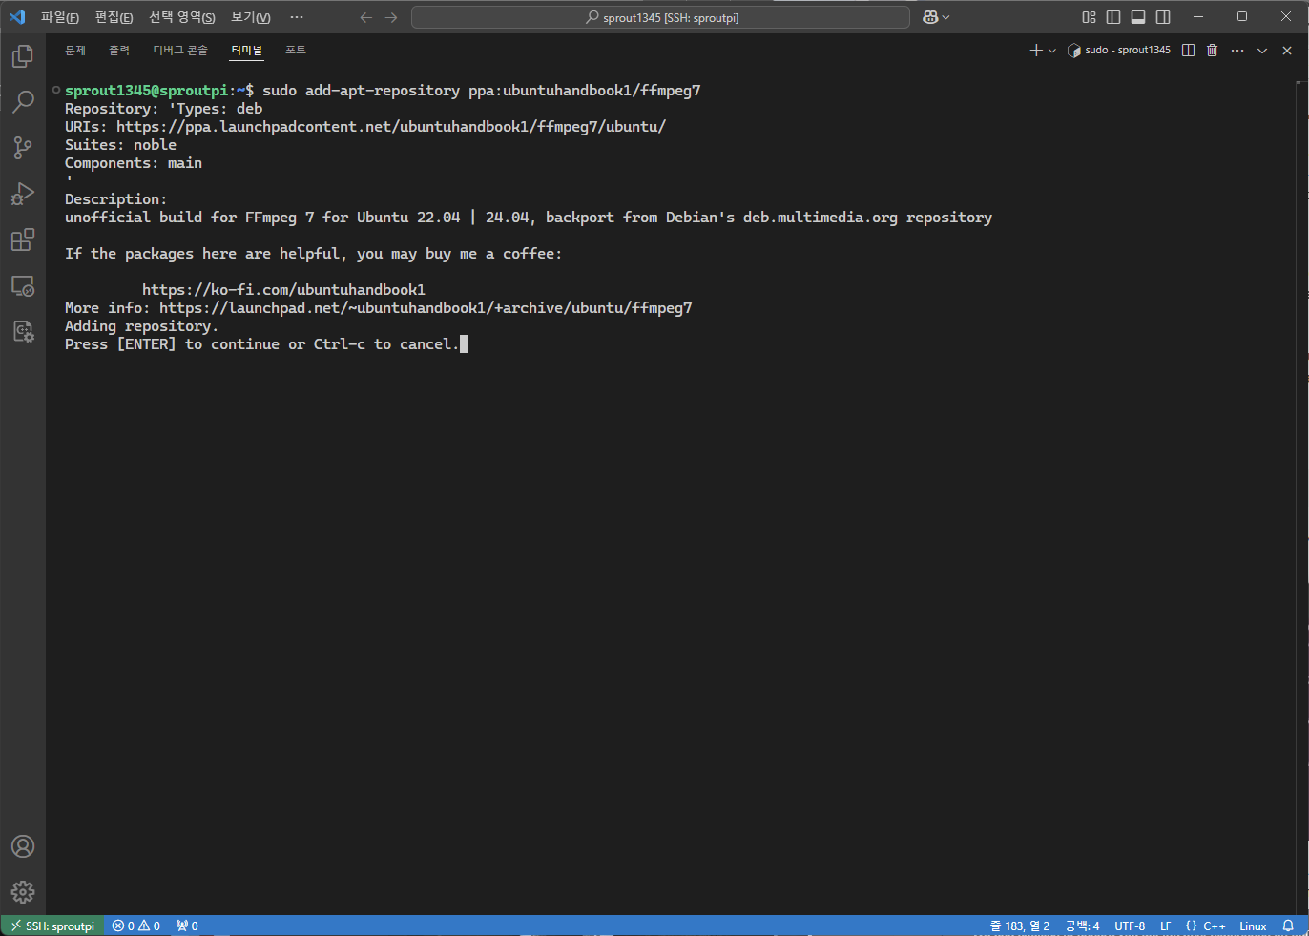Create a new terminal with plus icon
Image resolution: width=1309 pixels, height=936 pixels.
(x=1036, y=51)
